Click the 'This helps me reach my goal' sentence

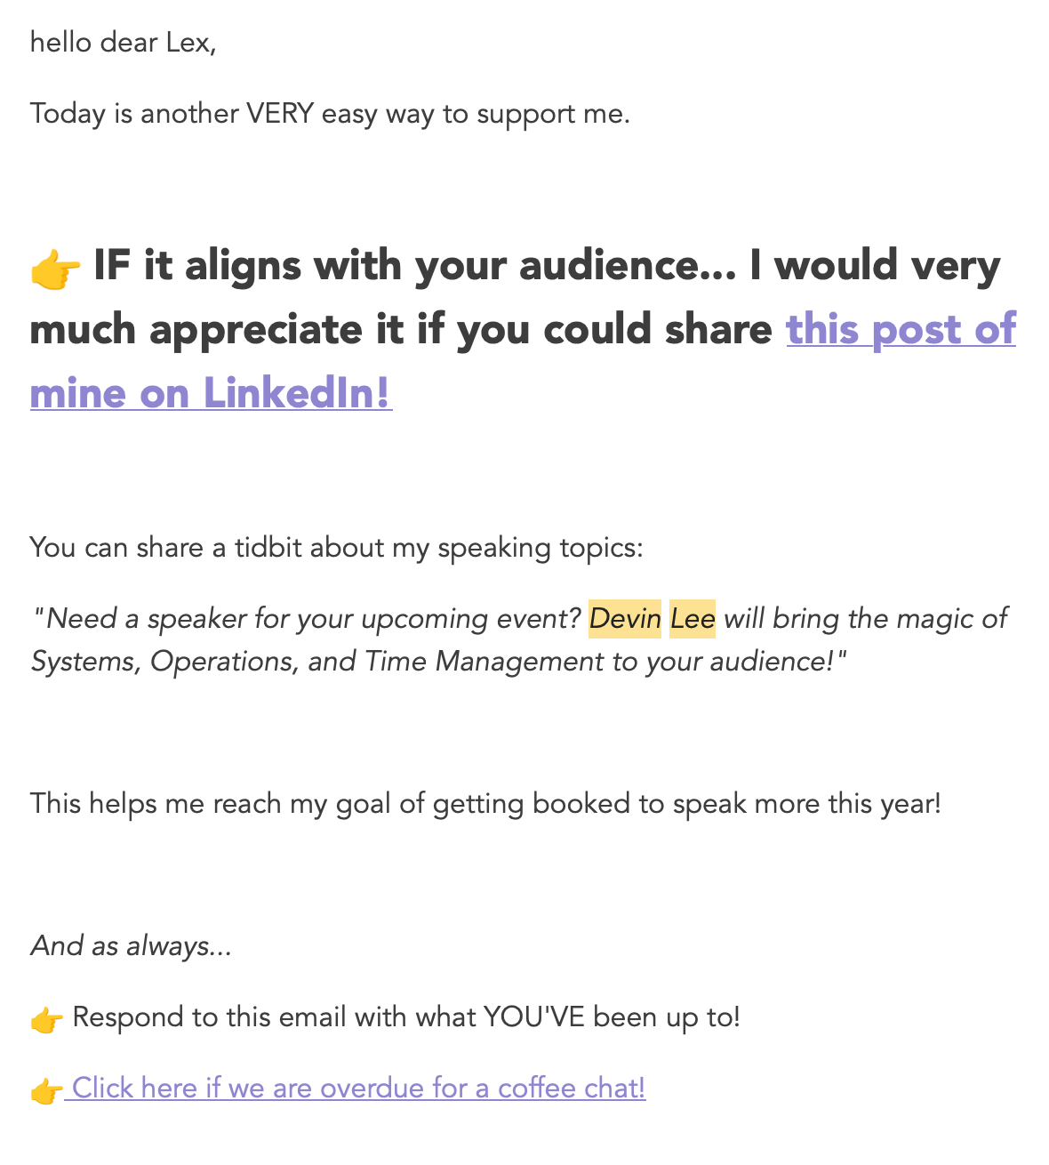coord(485,804)
